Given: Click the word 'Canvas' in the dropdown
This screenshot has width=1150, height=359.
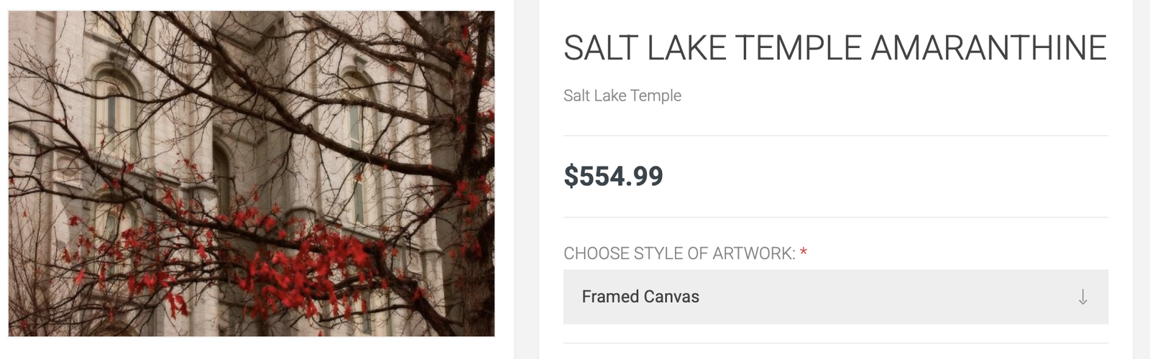Looking at the screenshot, I should (671, 297).
